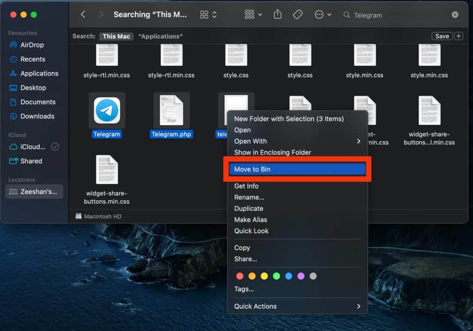Open the Applications folder from the sidebar
This screenshot has height=331, width=473.
pyautogui.click(x=14, y=74)
